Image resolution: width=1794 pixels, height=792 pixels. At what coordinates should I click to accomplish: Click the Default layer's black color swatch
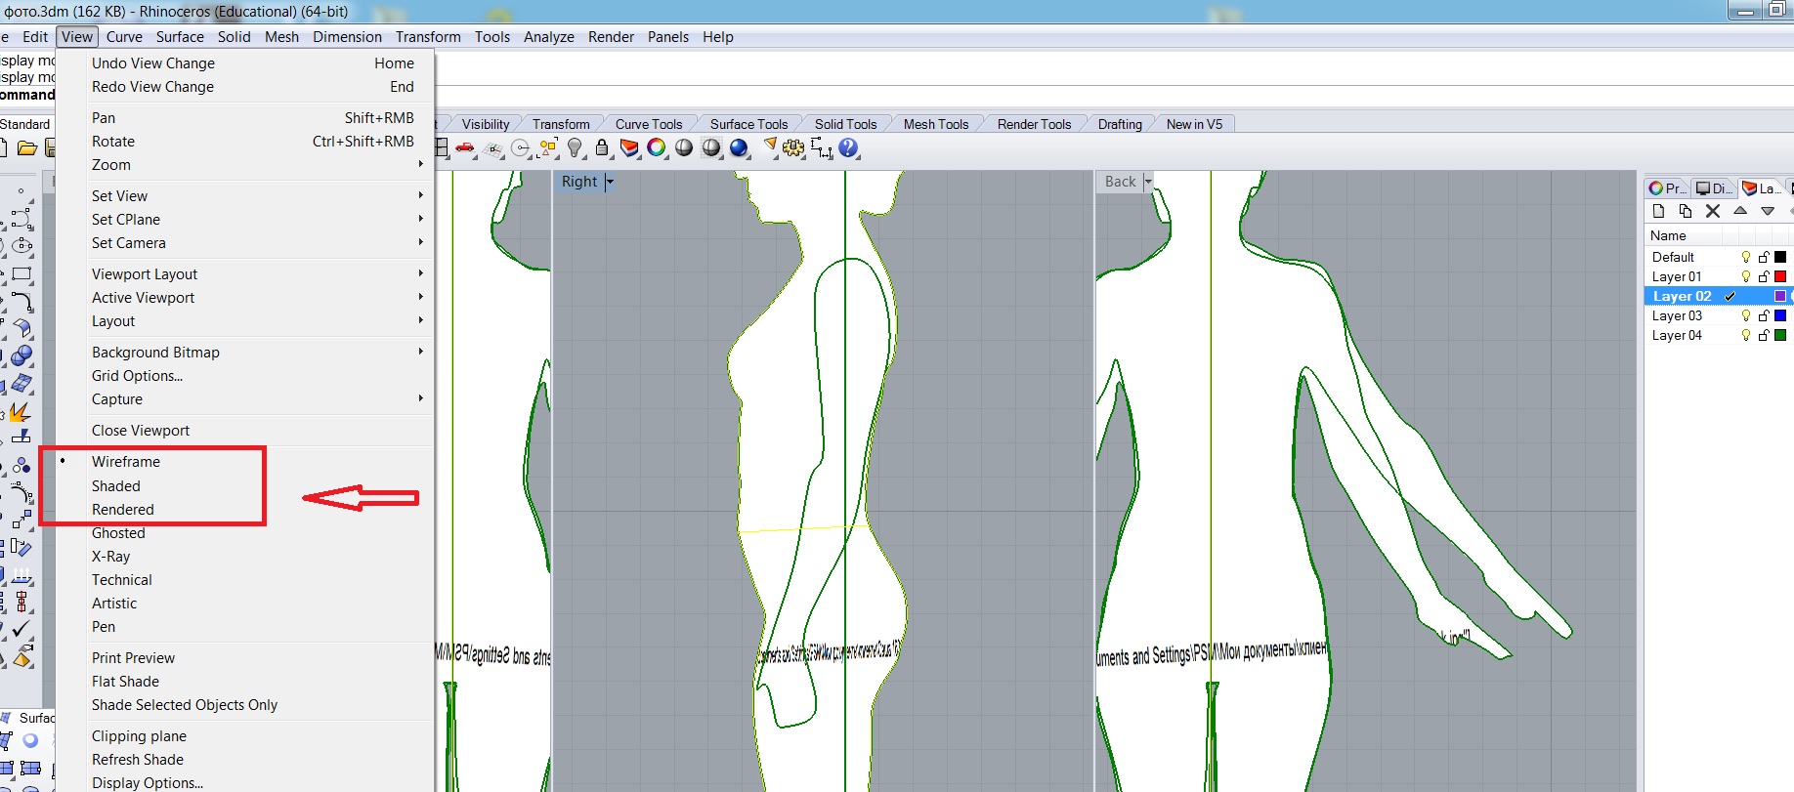click(1780, 257)
